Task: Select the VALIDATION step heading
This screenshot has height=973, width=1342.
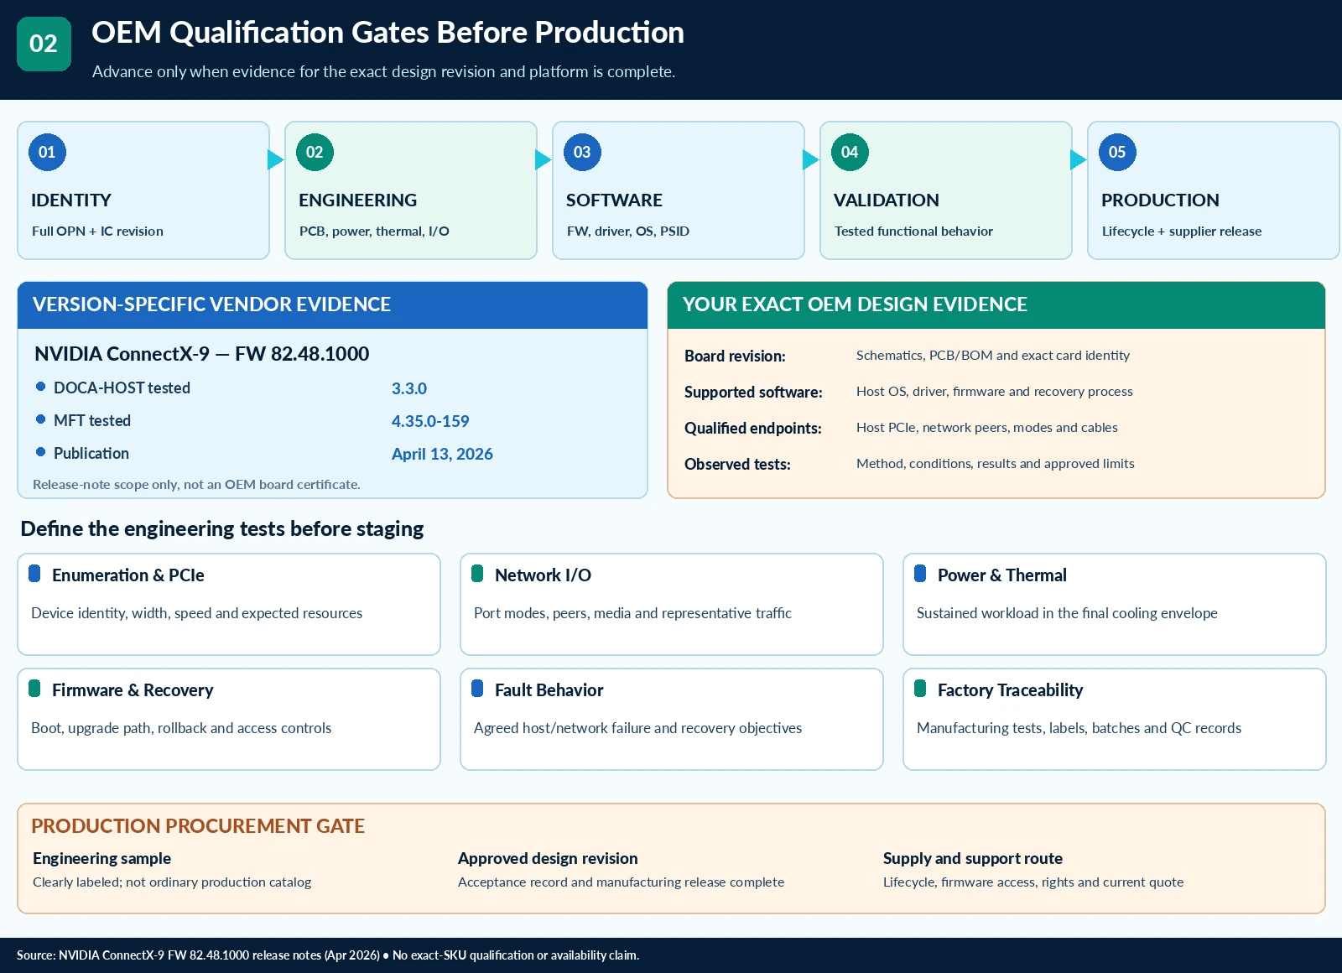Action: [x=887, y=200]
